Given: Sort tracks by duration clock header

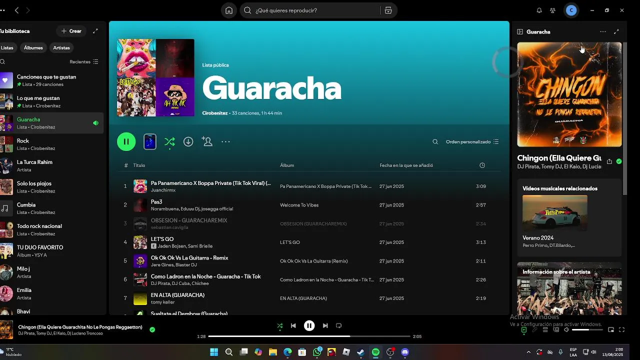Looking at the screenshot, I should [482, 165].
